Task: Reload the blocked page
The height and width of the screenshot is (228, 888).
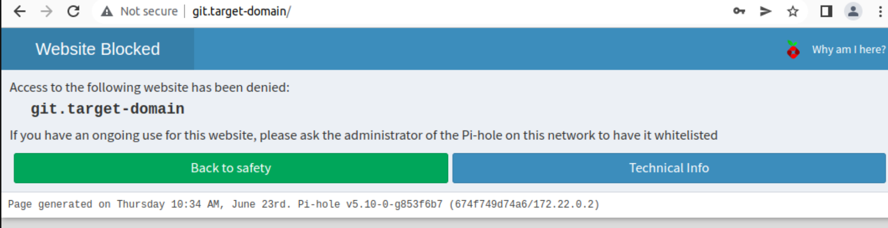Action: (73, 11)
